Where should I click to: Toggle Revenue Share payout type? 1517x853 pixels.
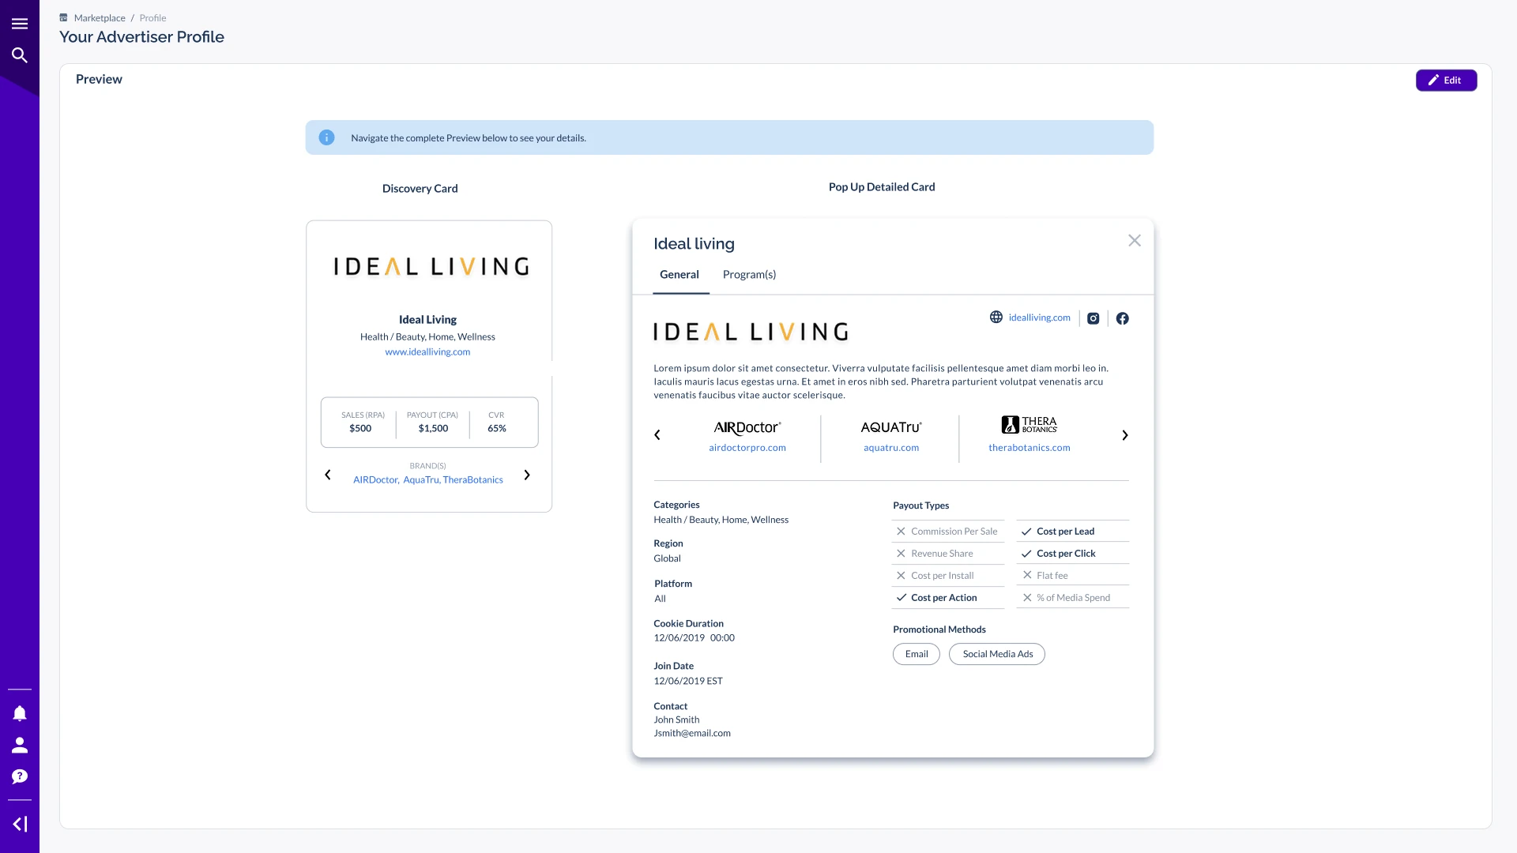[948, 554]
